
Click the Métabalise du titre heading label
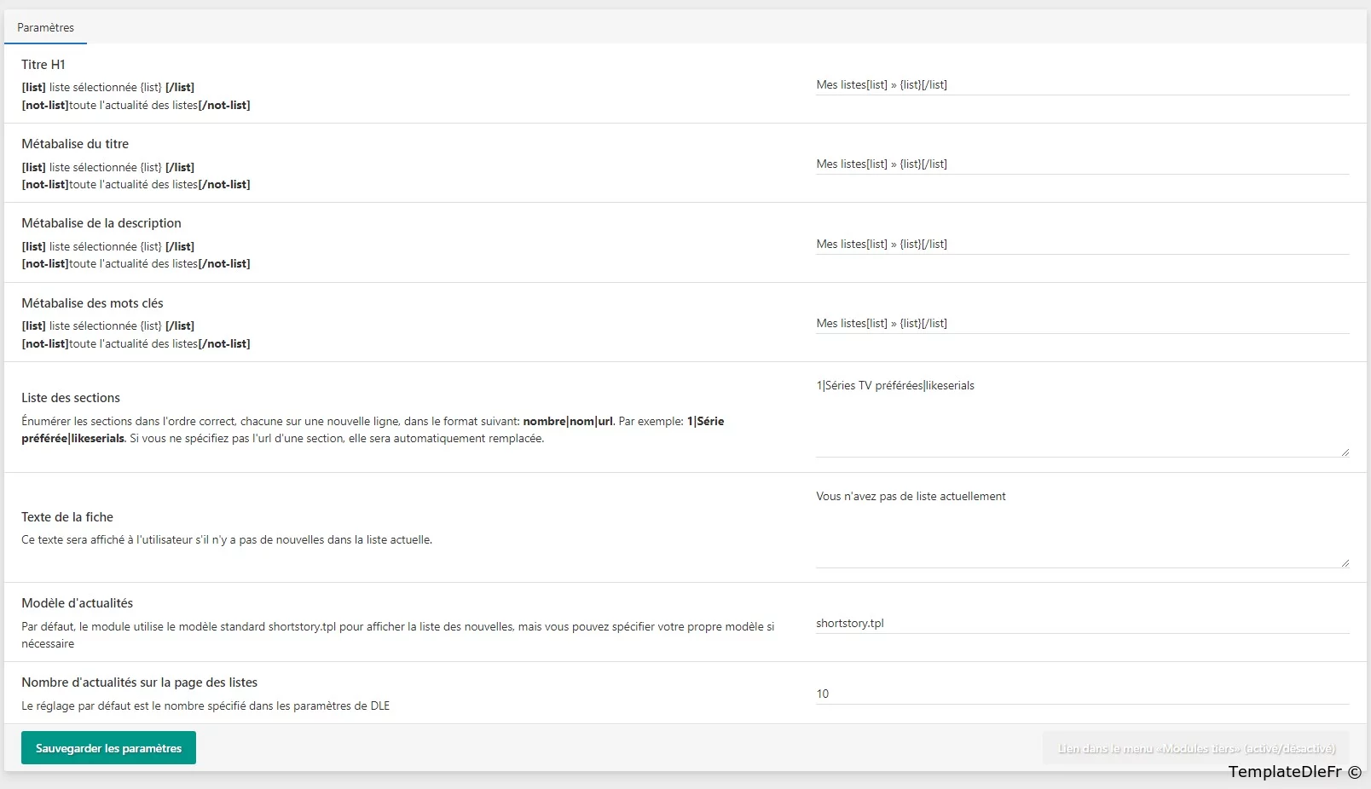pos(75,144)
